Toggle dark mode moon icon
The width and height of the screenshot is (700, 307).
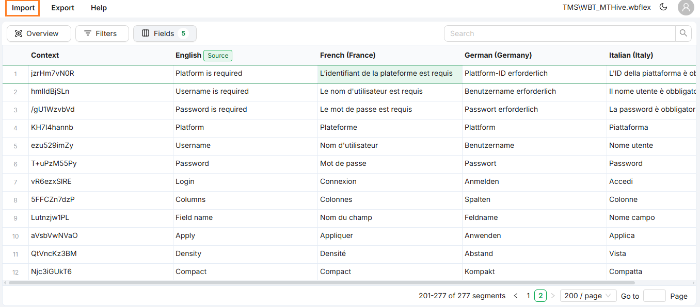[x=663, y=7]
